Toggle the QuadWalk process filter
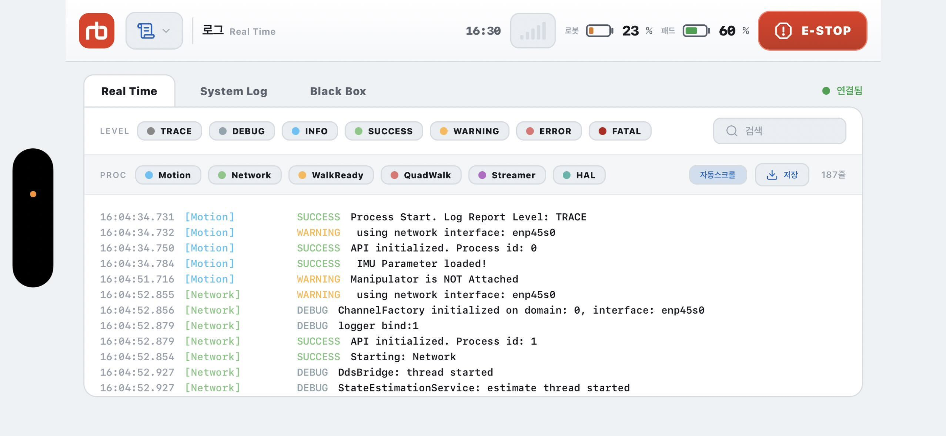The width and height of the screenshot is (946, 436). point(421,175)
